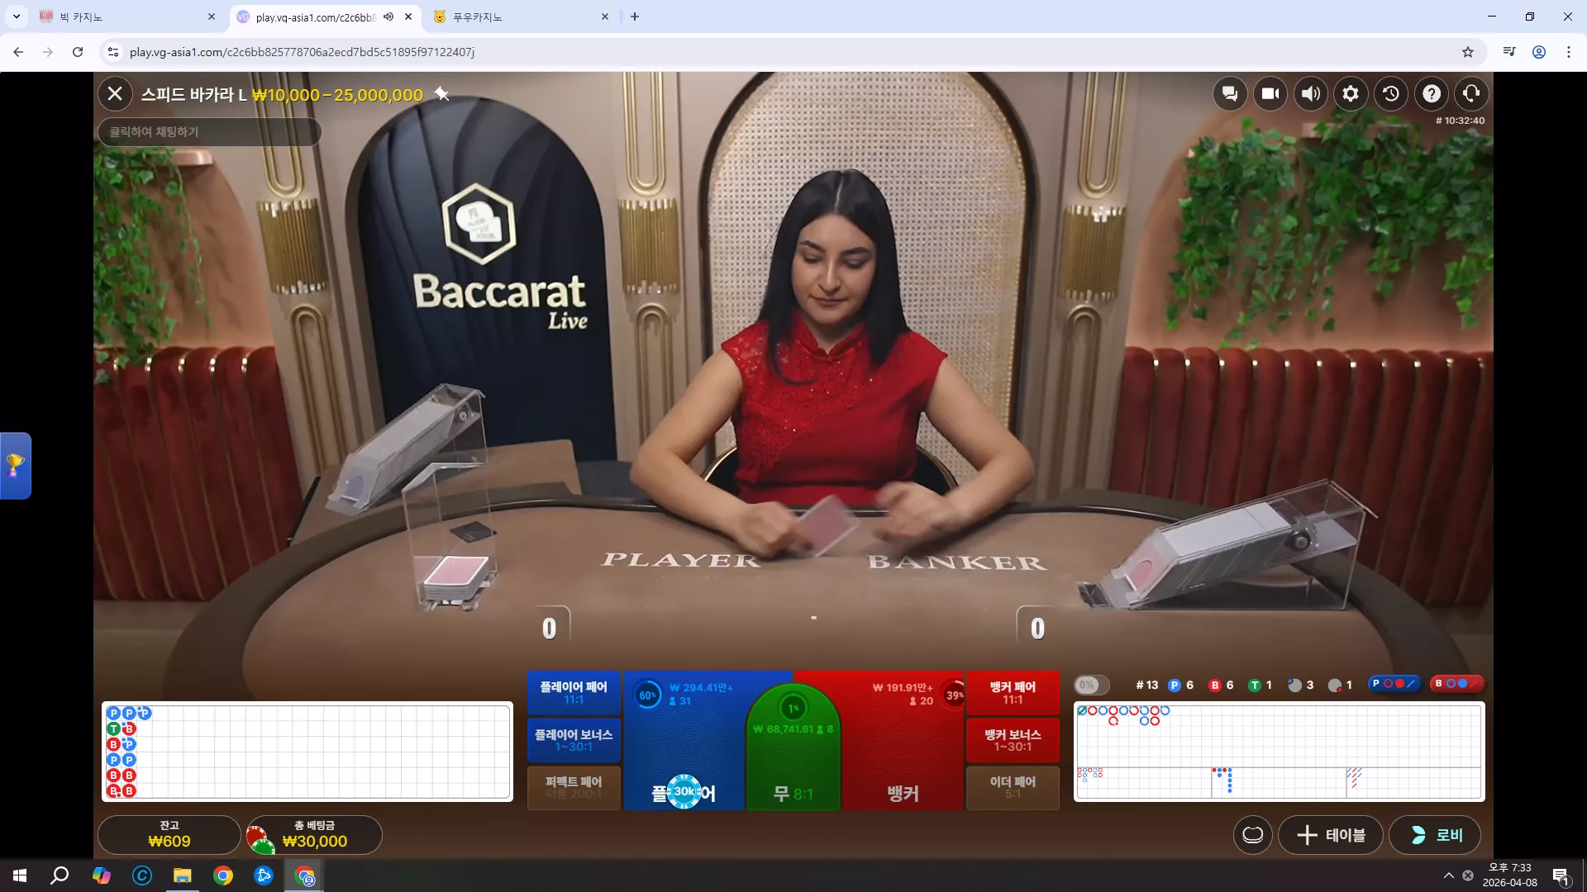Open the Windows Start menu

point(20,875)
